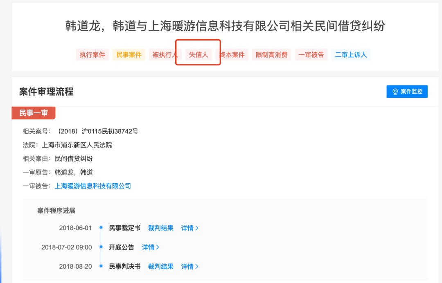Viewport: 442px width, 283px height.
Task: Select case number (2018)沪0115民初38742号
Action: pos(97,131)
